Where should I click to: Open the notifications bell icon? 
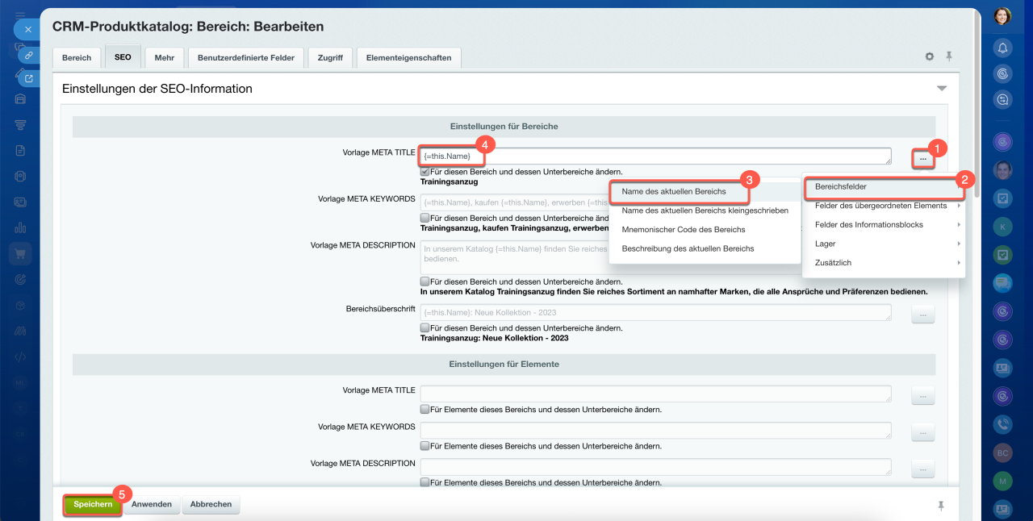[x=1002, y=48]
